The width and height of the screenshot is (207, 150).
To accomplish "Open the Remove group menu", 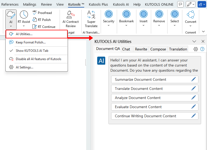I will [159, 19].
